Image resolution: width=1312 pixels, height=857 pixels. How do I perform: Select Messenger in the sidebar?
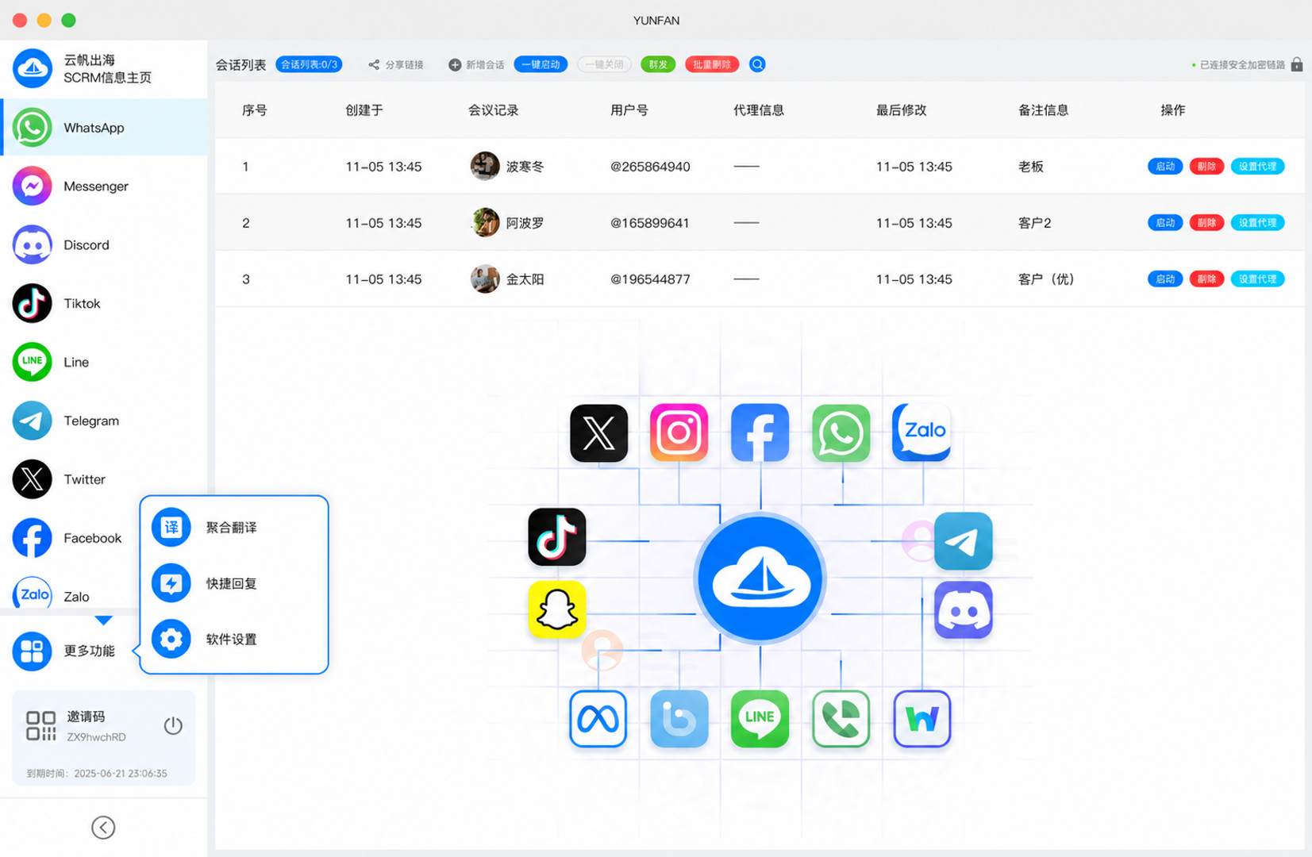coord(104,186)
